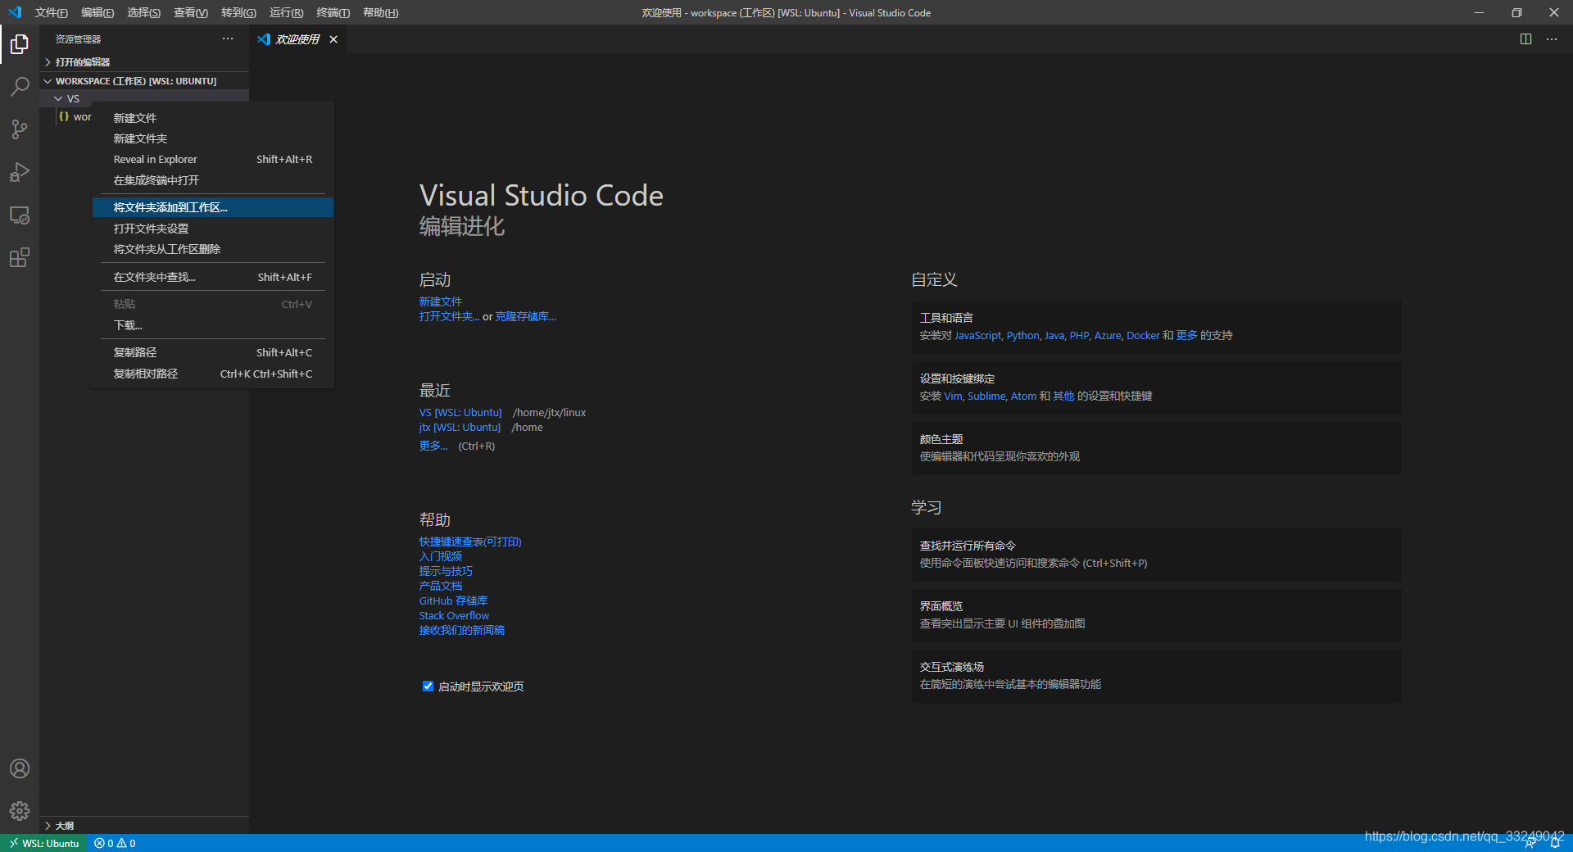This screenshot has height=852, width=1573.
Task: Select 复制路径 menu entry
Action: (213, 352)
